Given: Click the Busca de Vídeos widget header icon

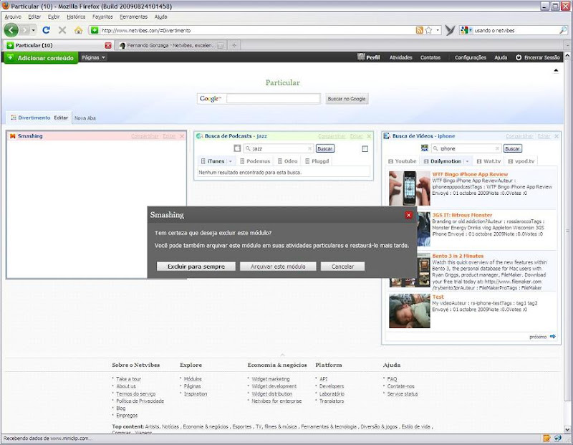Looking at the screenshot, I should (387, 136).
